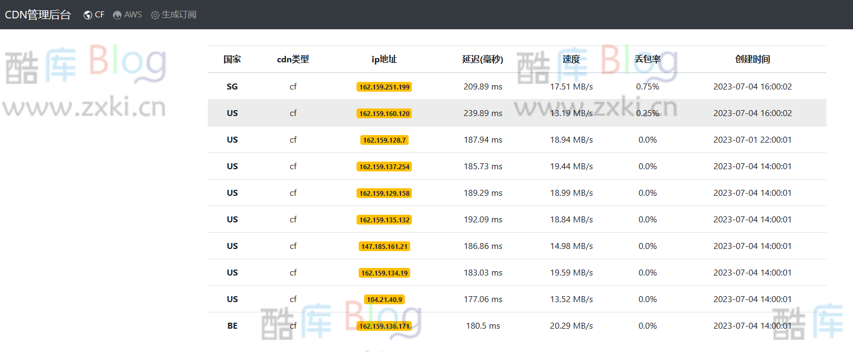Click the 速度 column header
The image size is (853, 352).
571,59
